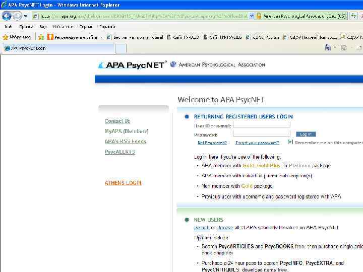
Task: Click the Returning Registered Users Login heading
Action: click(244, 116)
